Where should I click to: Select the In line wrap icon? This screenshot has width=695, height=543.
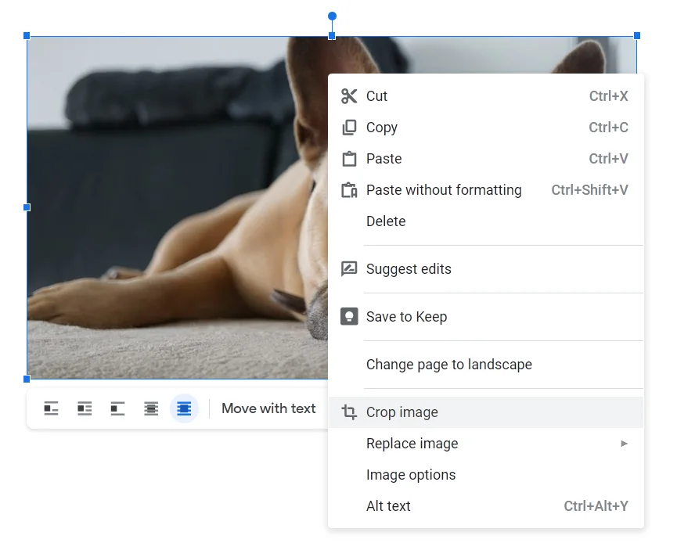51,408
